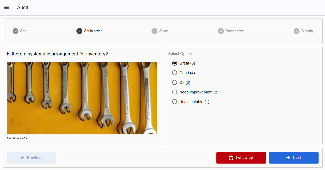Choose the Ok (3) rating

click(175, 82)
